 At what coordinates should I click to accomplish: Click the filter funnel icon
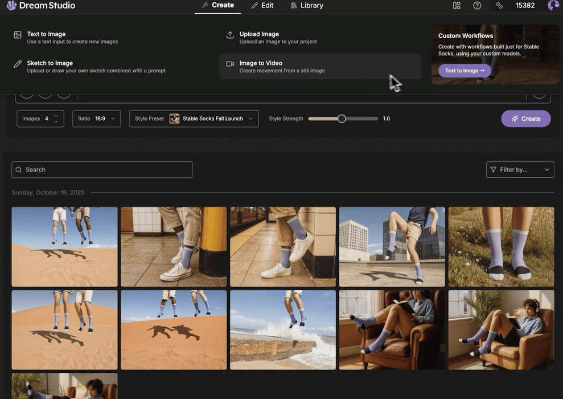pos(494,170)
